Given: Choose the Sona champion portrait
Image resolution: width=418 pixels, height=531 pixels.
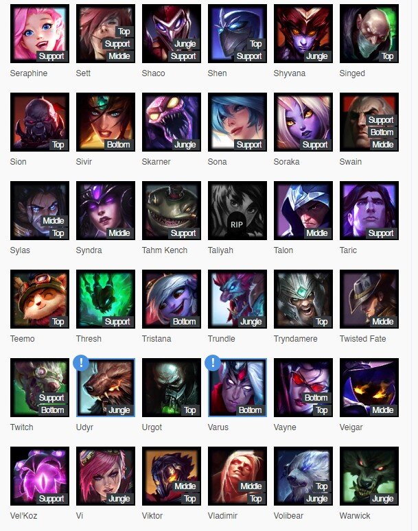Looking at the screenshot, I should pyautogui.click(x=237, y=122).
